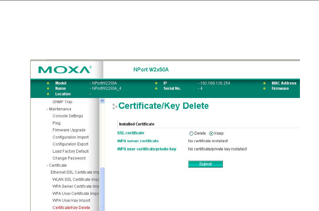Click WPA user certificate/private key label
Screen dimensions: 319x211
(147, 149)
